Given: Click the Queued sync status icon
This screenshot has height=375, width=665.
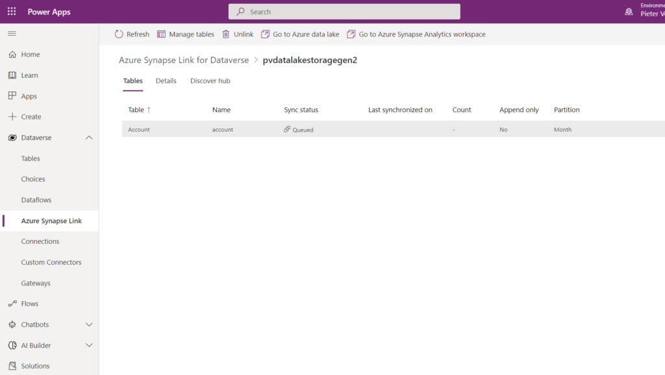Looking at the screenshot, I should (287, 129).
